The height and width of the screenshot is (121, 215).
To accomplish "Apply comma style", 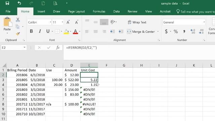I will [x=184, y=32].
